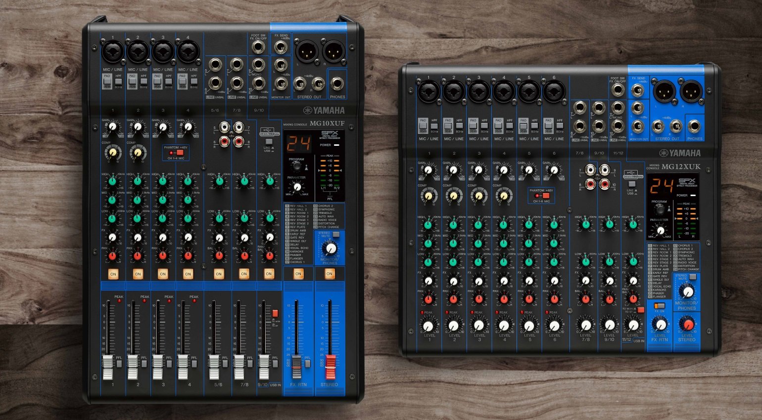Push the STEREO MUTE switch on MG10XUF
Image resolution: width=762 pixels, height=420 pixels.
[x=336, y=234]
